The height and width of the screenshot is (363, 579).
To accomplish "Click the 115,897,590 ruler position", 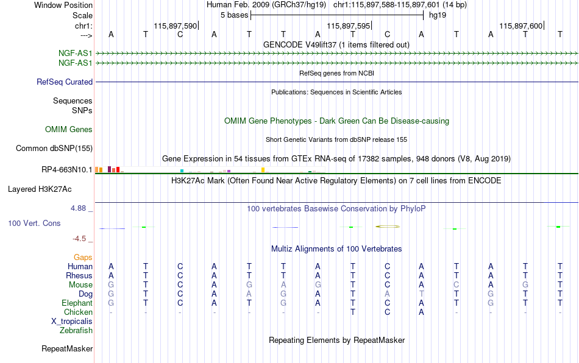I will point(176,26).
